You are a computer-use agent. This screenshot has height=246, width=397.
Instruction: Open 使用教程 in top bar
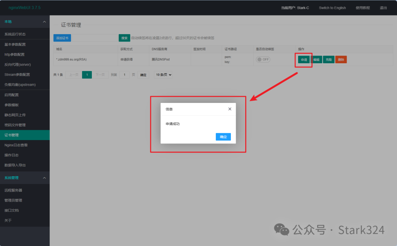click(362, 8)
